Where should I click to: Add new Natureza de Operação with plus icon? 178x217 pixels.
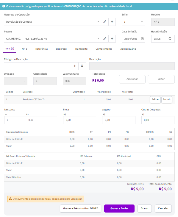coord(112,22)
